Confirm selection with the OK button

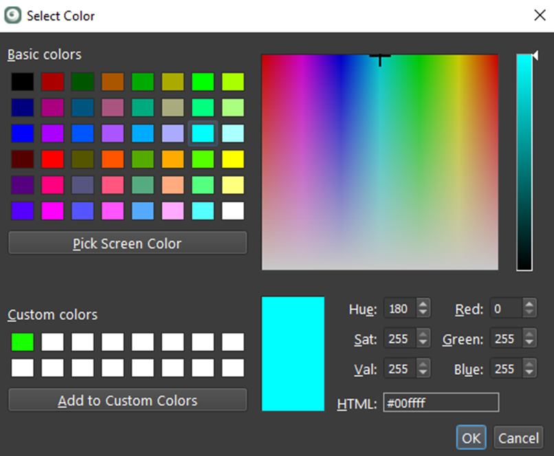pyautogui.click(x=471, y=438)
